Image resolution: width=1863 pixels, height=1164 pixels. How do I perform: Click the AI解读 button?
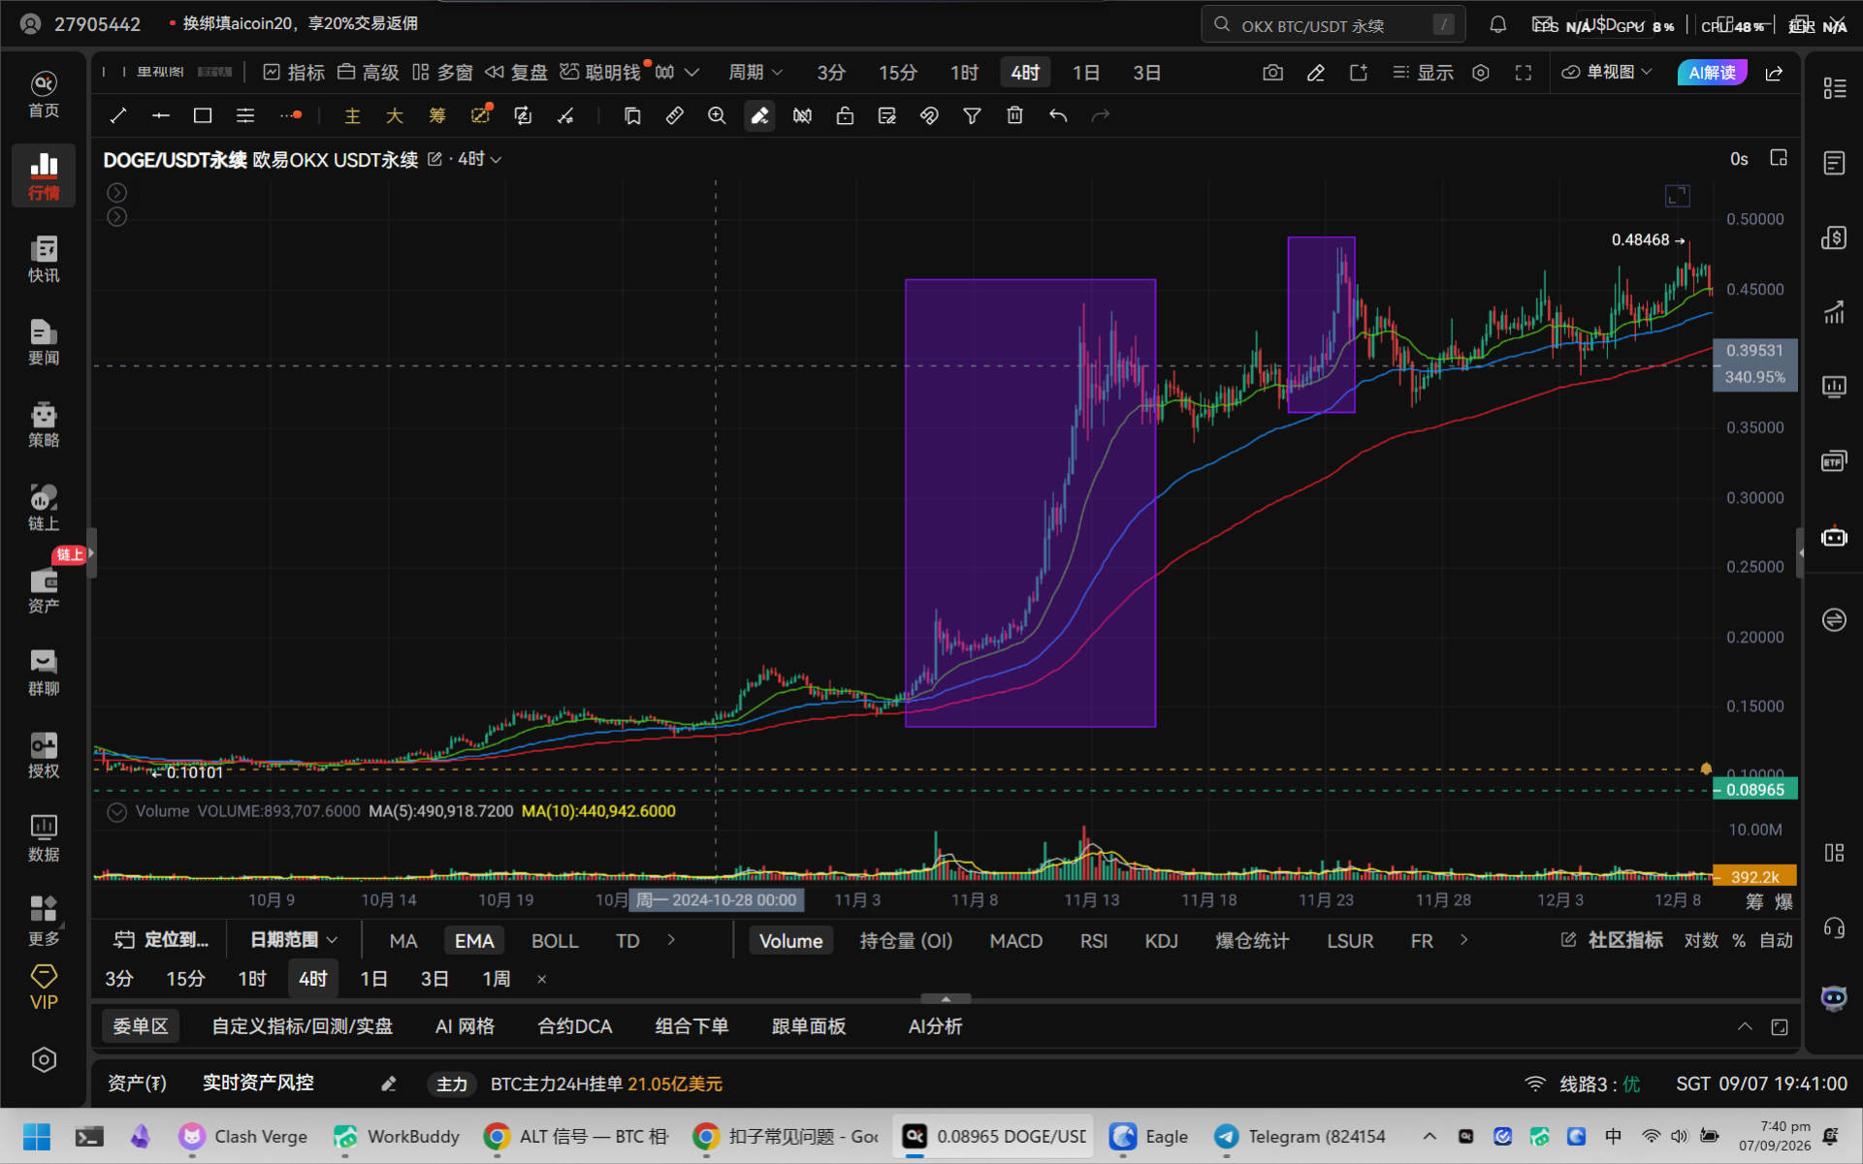pyautogui.click(x=1712, y=73)
